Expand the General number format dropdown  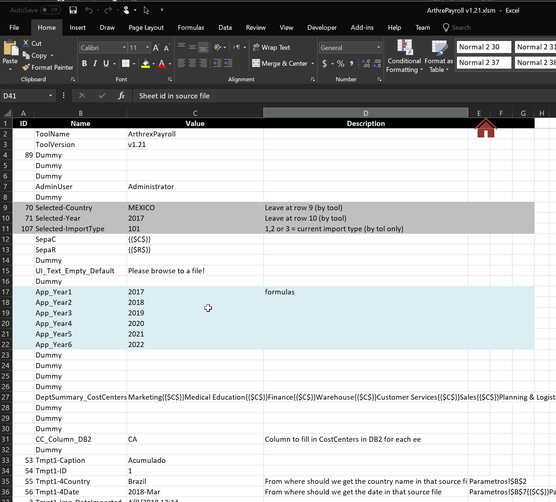tap(379, 48)
